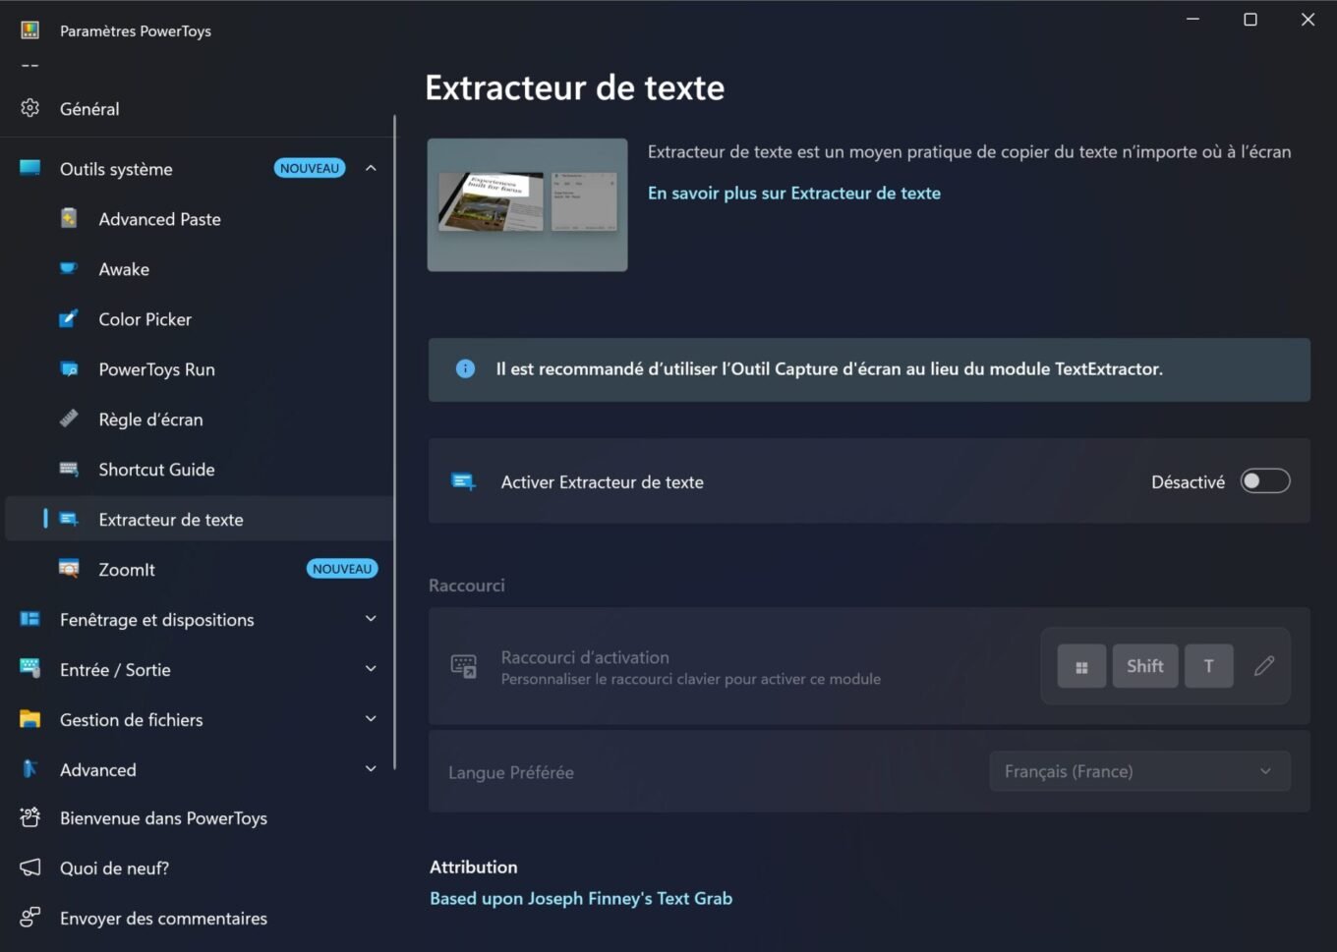
Task: Open the Langue Préférée dropdown
Action: 1139,771
